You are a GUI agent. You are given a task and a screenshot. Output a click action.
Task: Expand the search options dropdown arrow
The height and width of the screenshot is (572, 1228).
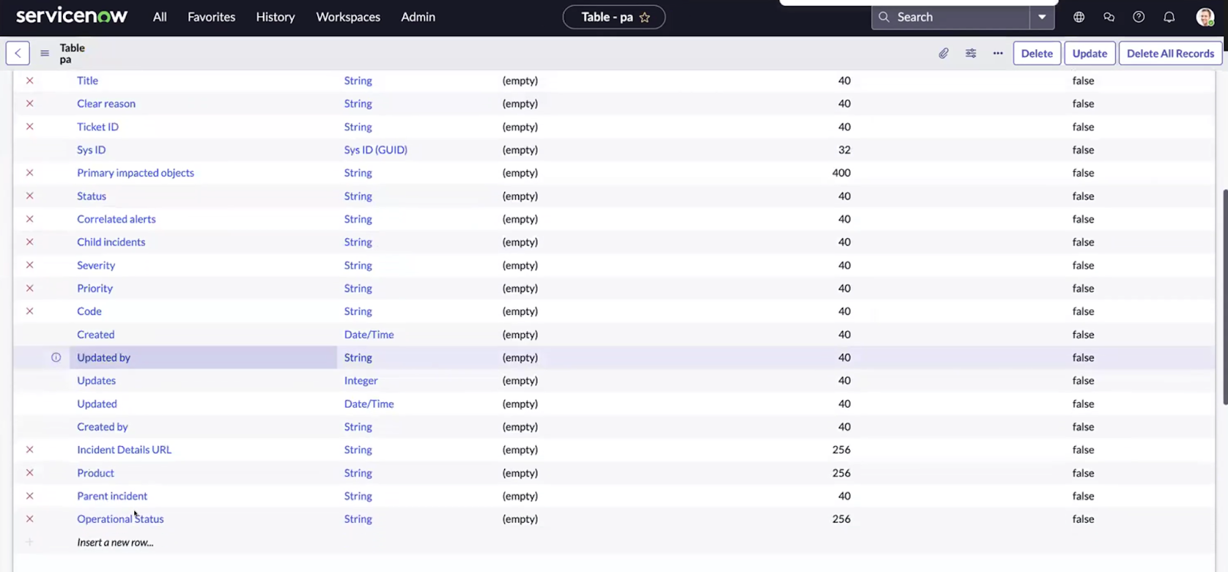point(1041,17)
